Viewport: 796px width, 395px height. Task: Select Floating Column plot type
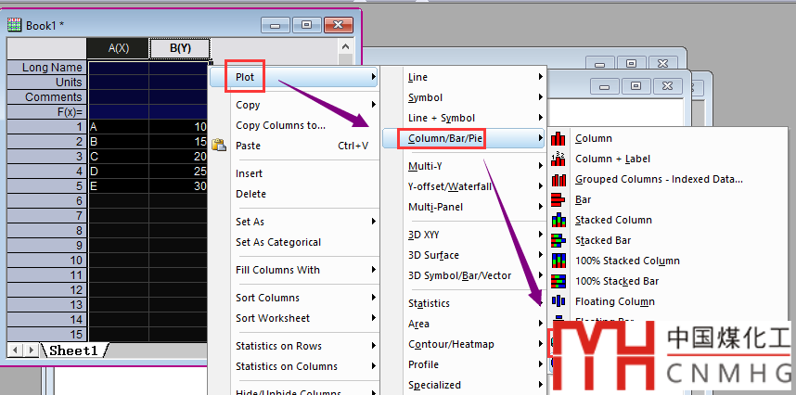(x=615, y=301)
